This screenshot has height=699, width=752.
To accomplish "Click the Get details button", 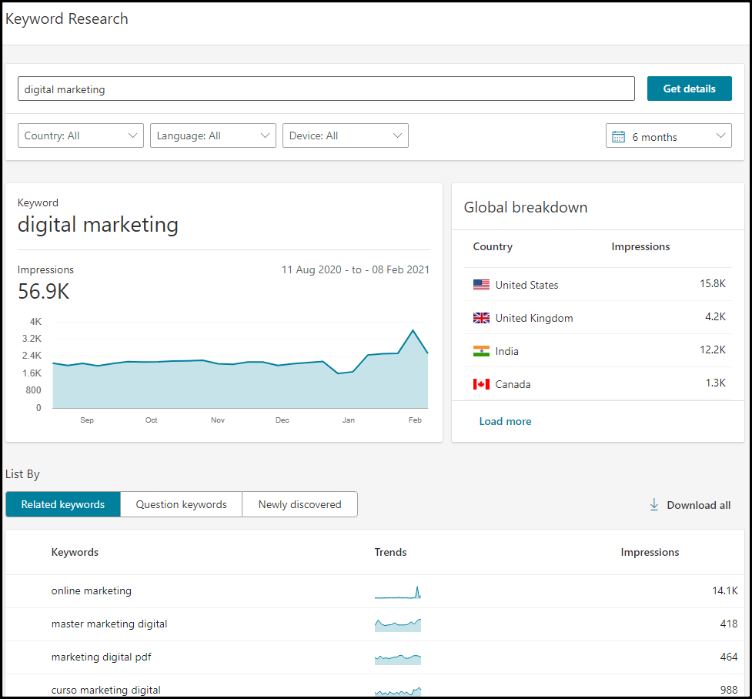I will pyautogui.click(x=689, y=89).
